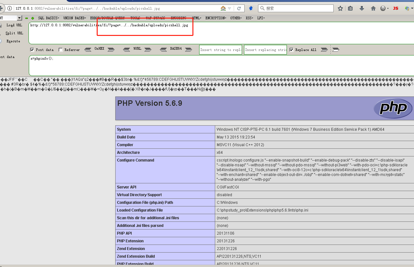Expand the OTHER menu

[x=236, y=18]
